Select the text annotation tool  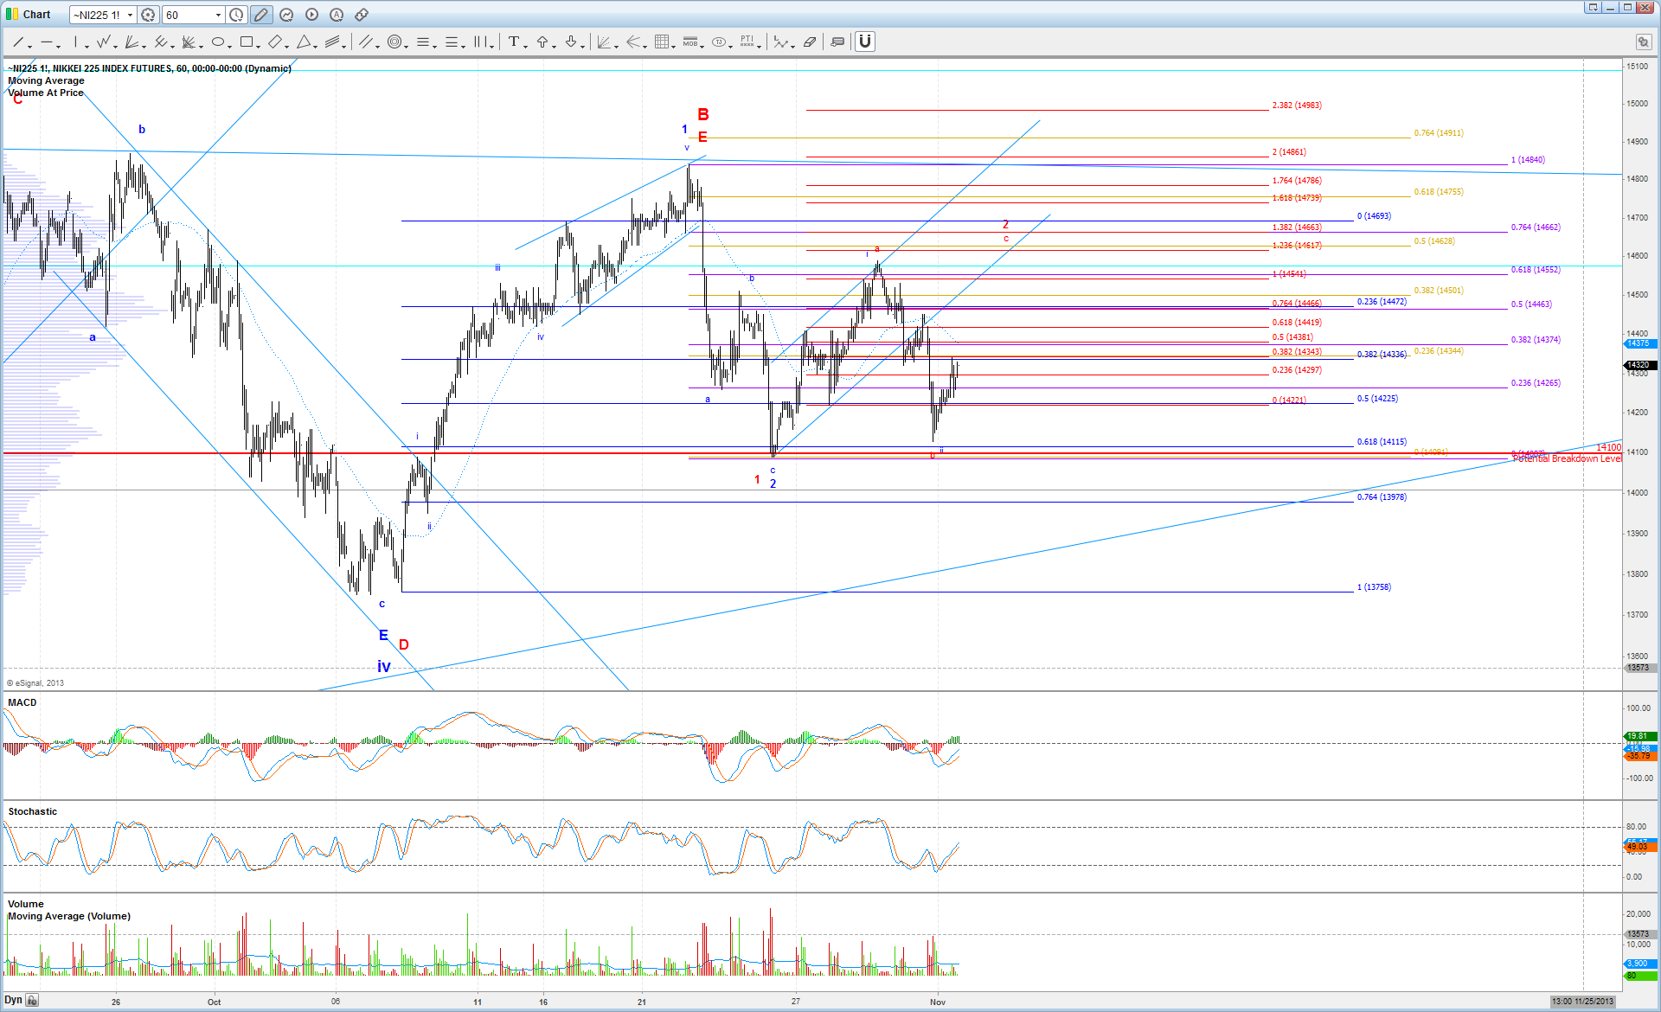pos(513,42)
